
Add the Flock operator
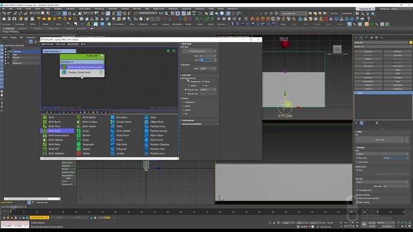coord(119,126)
